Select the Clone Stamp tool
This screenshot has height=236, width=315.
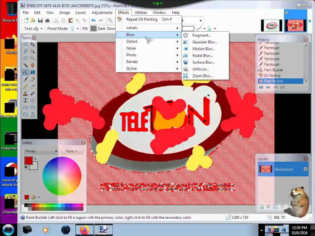(26, 93)
